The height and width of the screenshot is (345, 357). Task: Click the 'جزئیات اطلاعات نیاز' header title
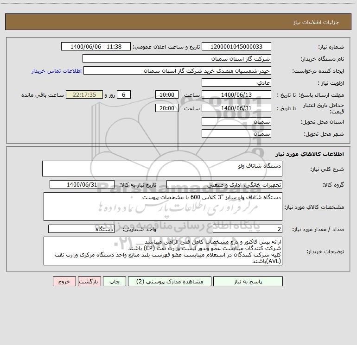316,22
